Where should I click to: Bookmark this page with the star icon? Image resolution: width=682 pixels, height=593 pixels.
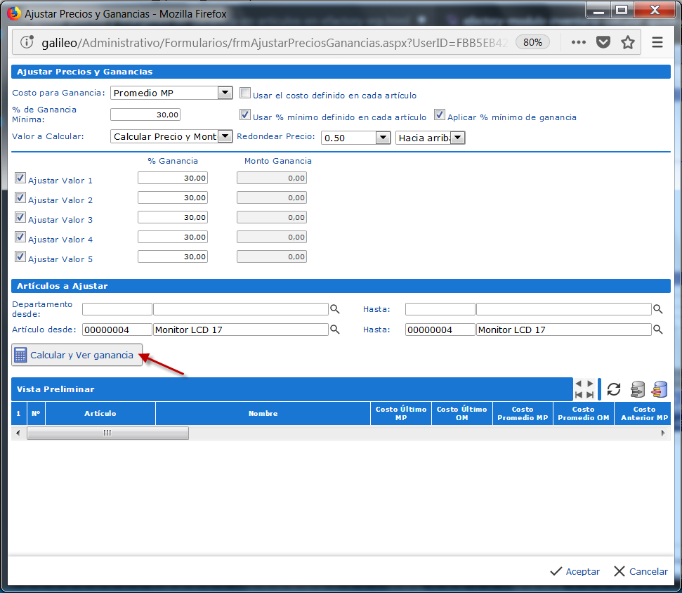coord(628,42)
